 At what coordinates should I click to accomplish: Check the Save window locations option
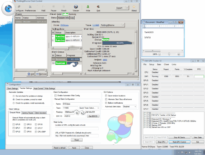(106, 96)
